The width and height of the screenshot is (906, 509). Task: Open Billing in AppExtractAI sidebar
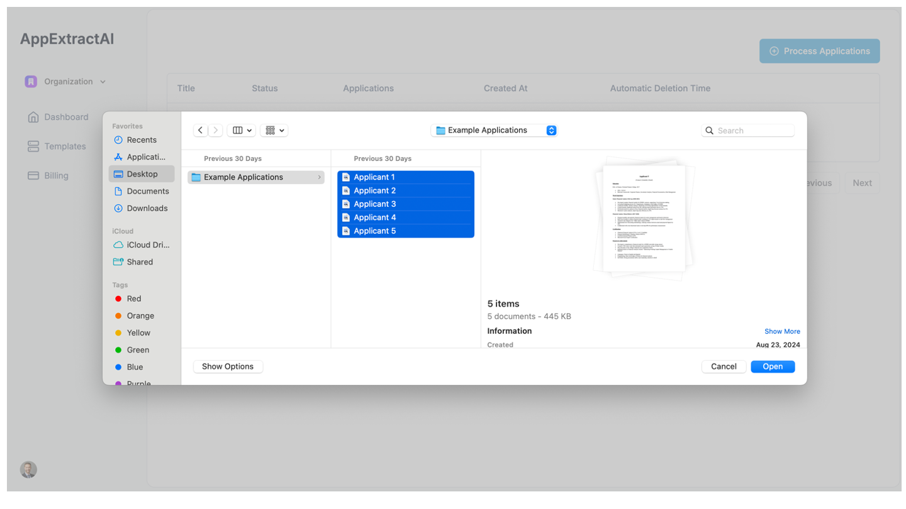[48, 176]
